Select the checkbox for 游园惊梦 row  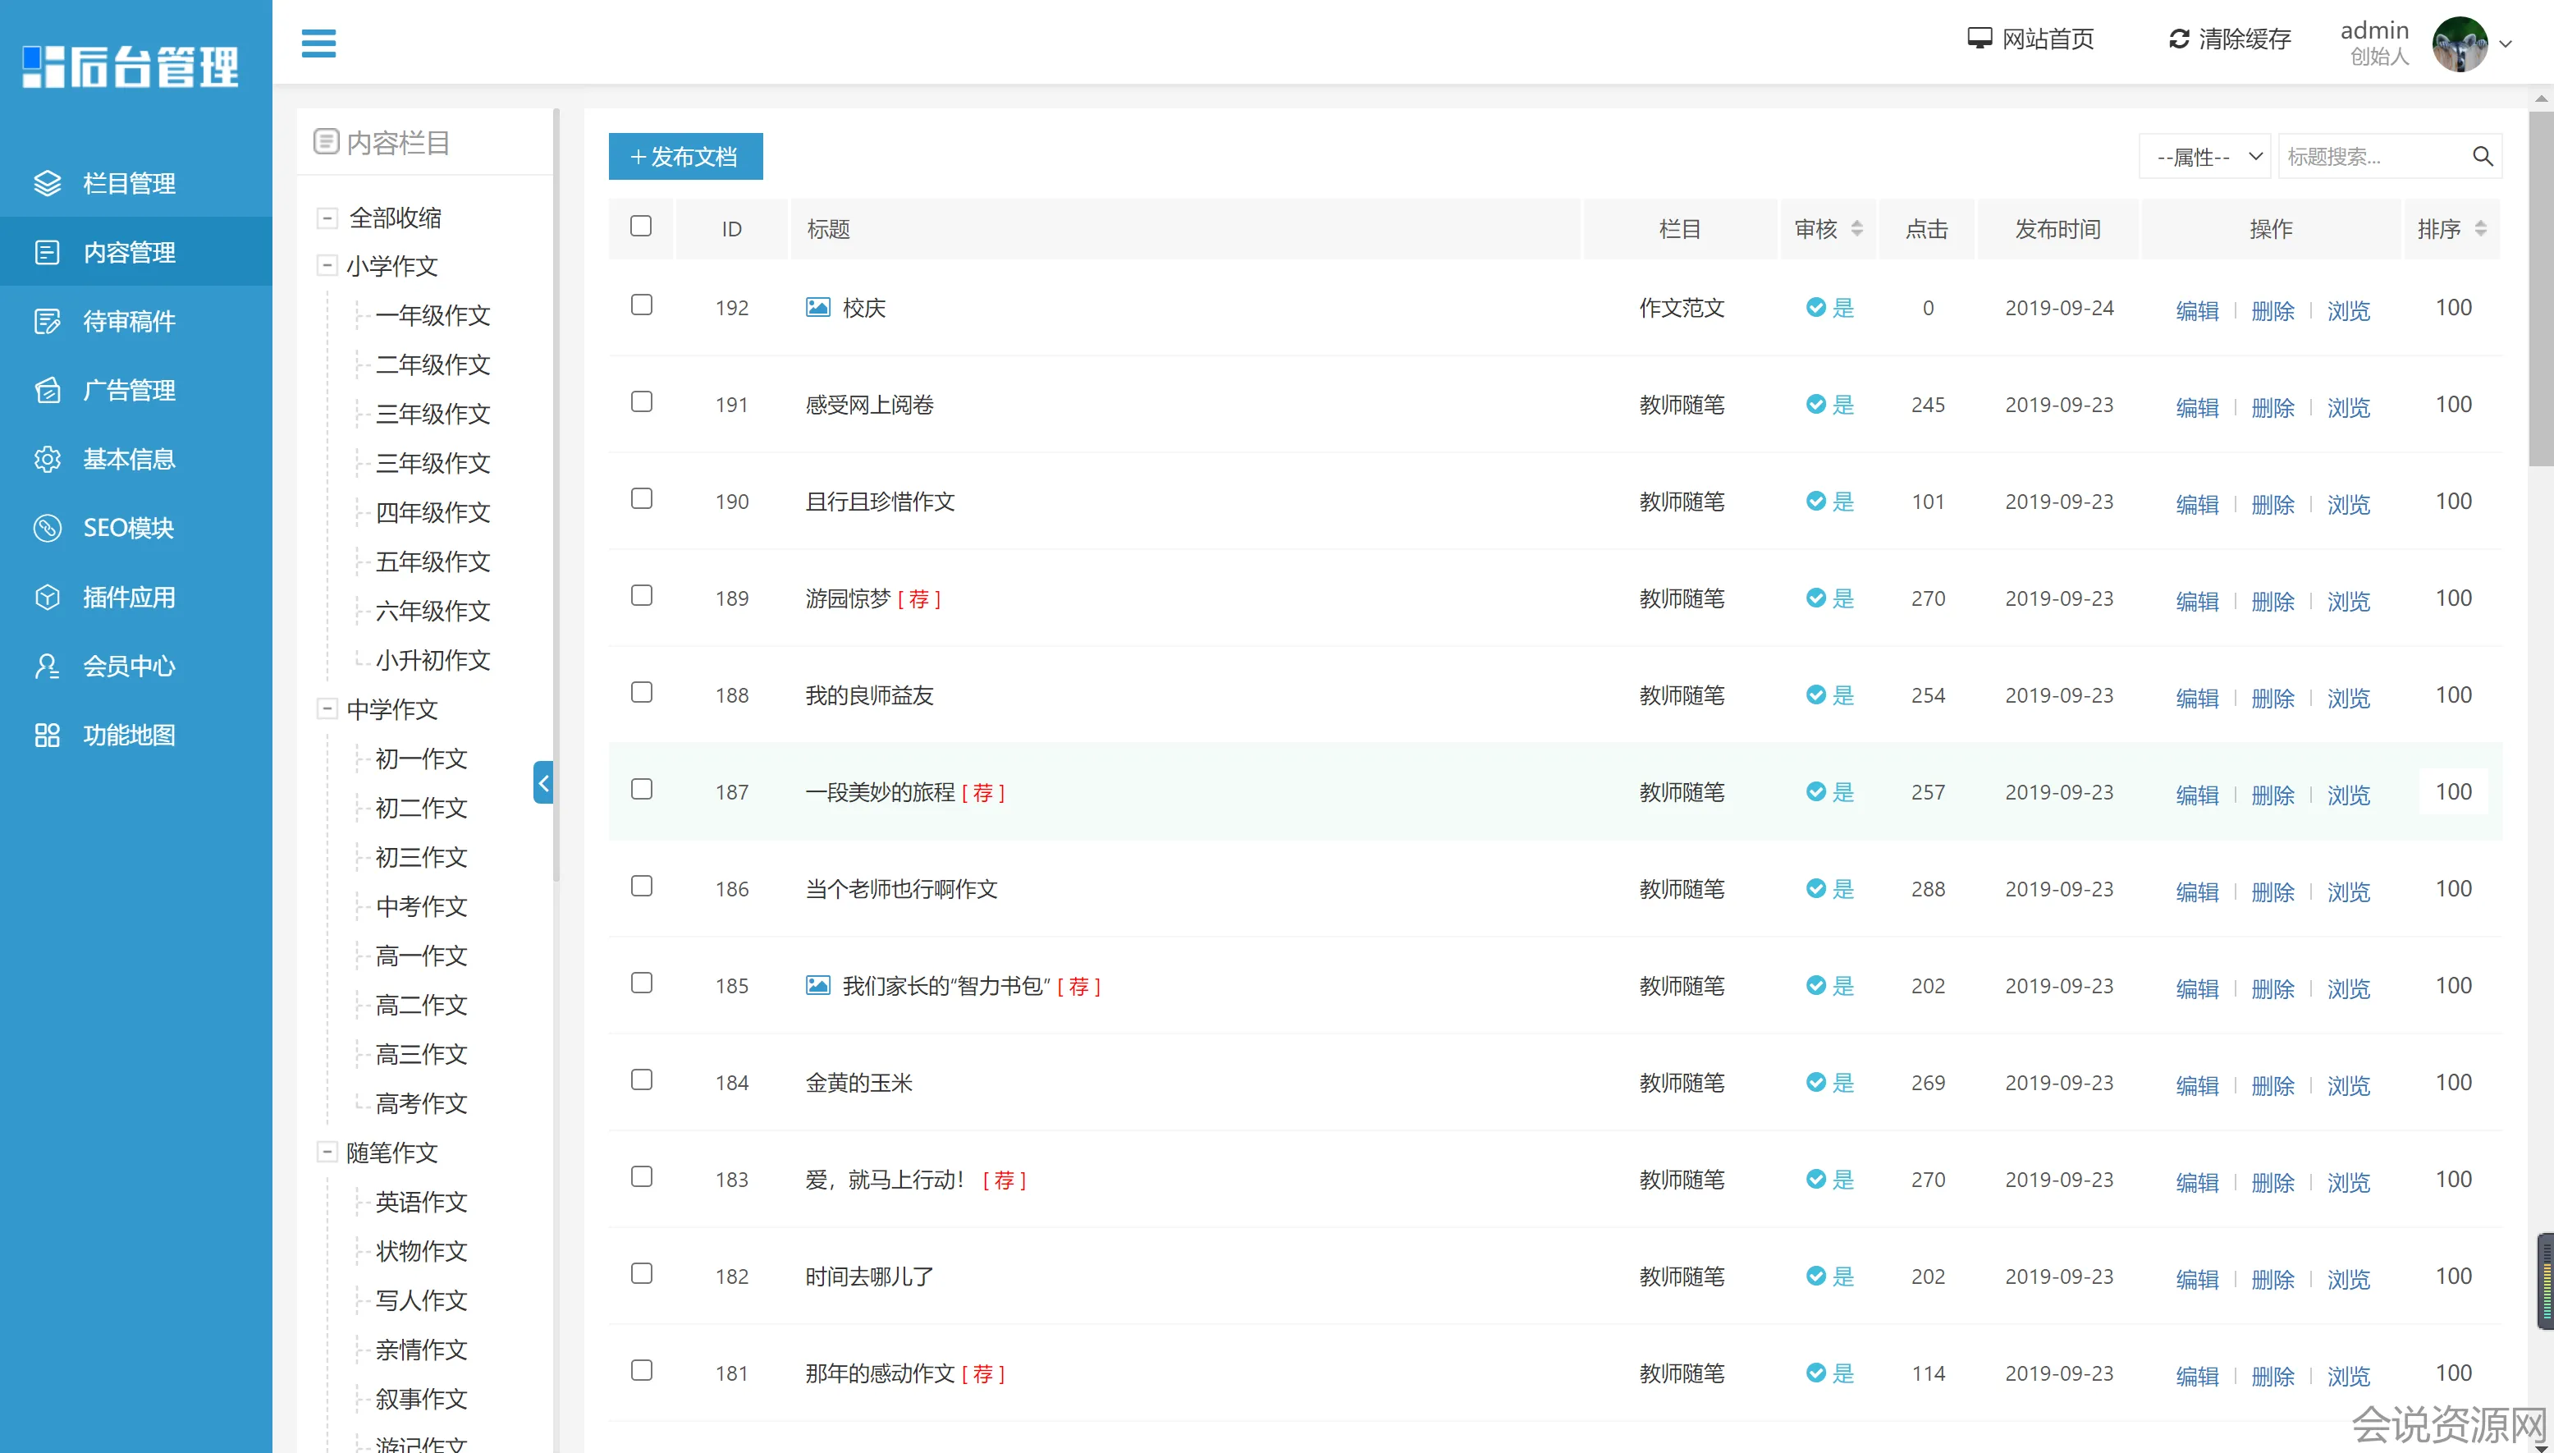point(642,596)
